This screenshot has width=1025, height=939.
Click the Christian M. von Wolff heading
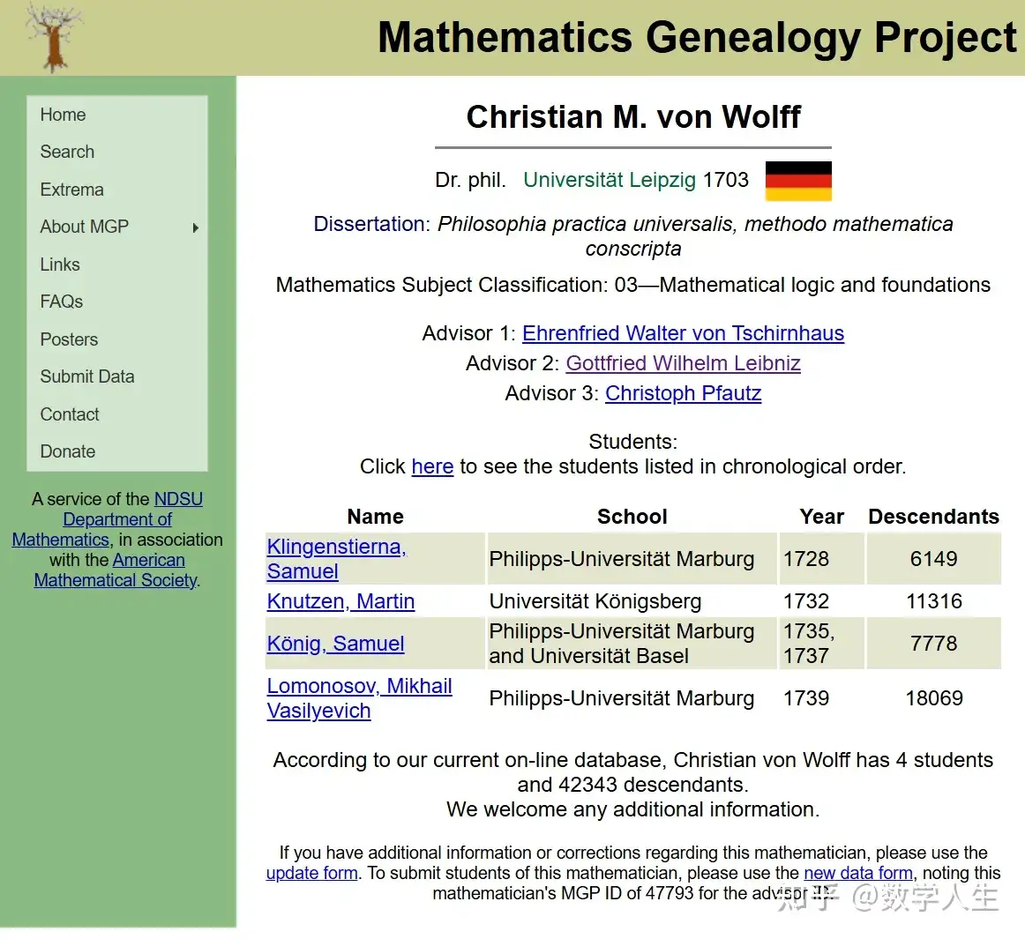click(632, 117)
